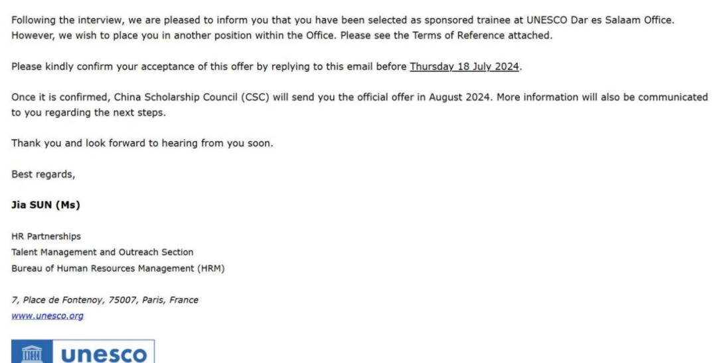Click the italic Place de Fontenoy address
717x363 pixels.
[x=104, y=300]
